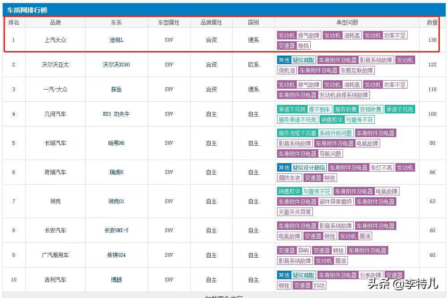Click the 电瓶故障 tag in 哈弗H6 row

click(347, 143)
